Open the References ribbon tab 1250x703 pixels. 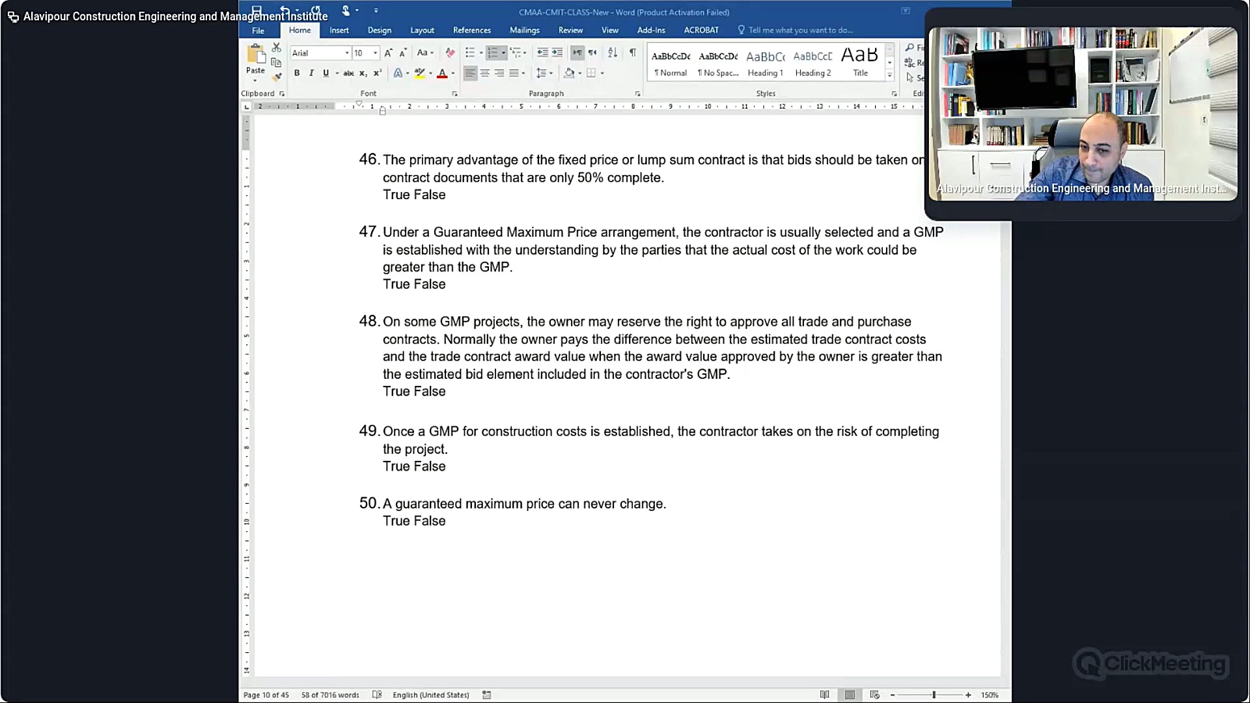471,30
